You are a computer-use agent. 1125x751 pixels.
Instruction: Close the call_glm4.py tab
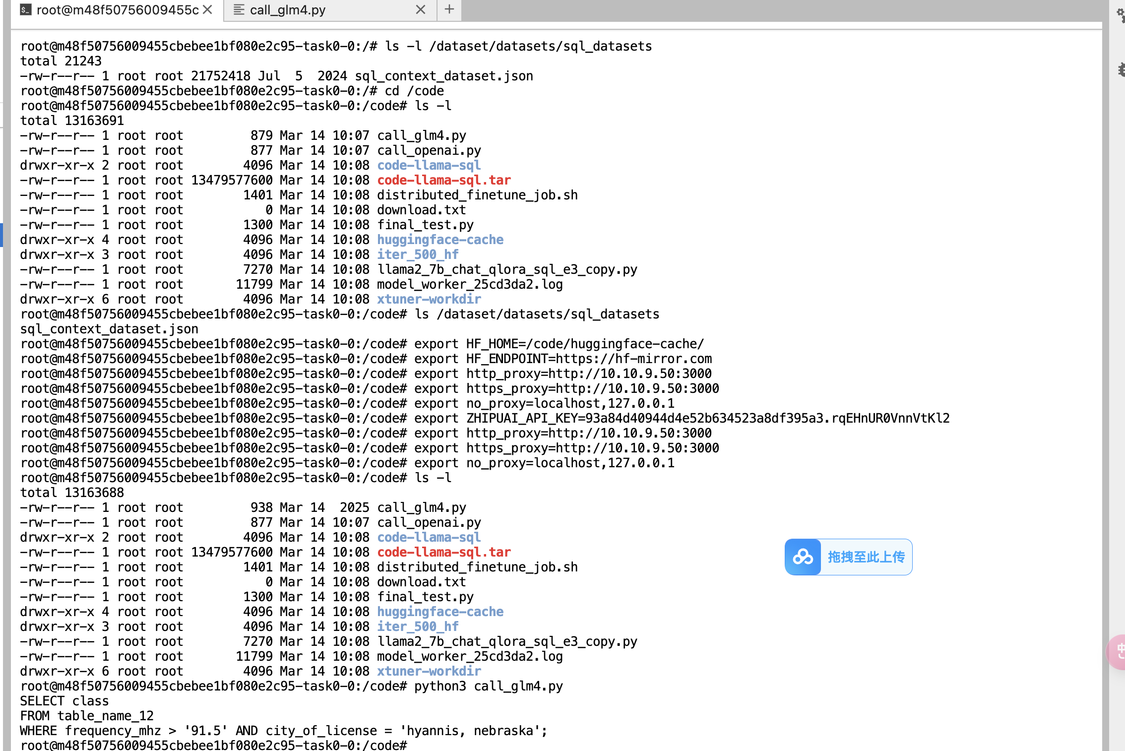420,9
